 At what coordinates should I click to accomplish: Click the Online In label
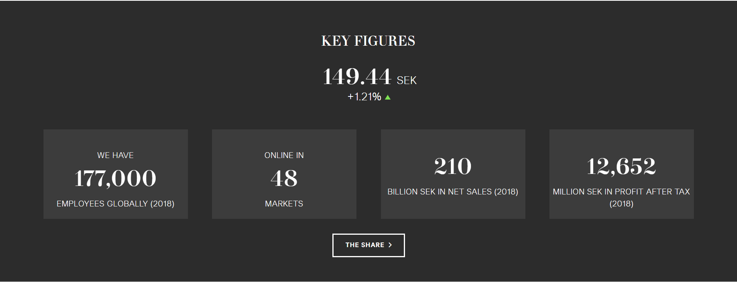click(284, 155)
